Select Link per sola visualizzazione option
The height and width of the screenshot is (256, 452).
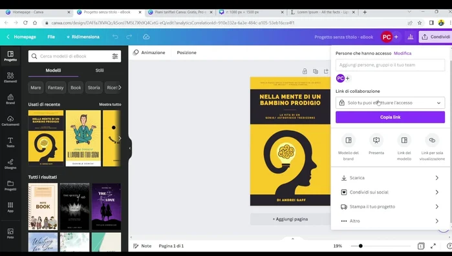tap(432, 148)
